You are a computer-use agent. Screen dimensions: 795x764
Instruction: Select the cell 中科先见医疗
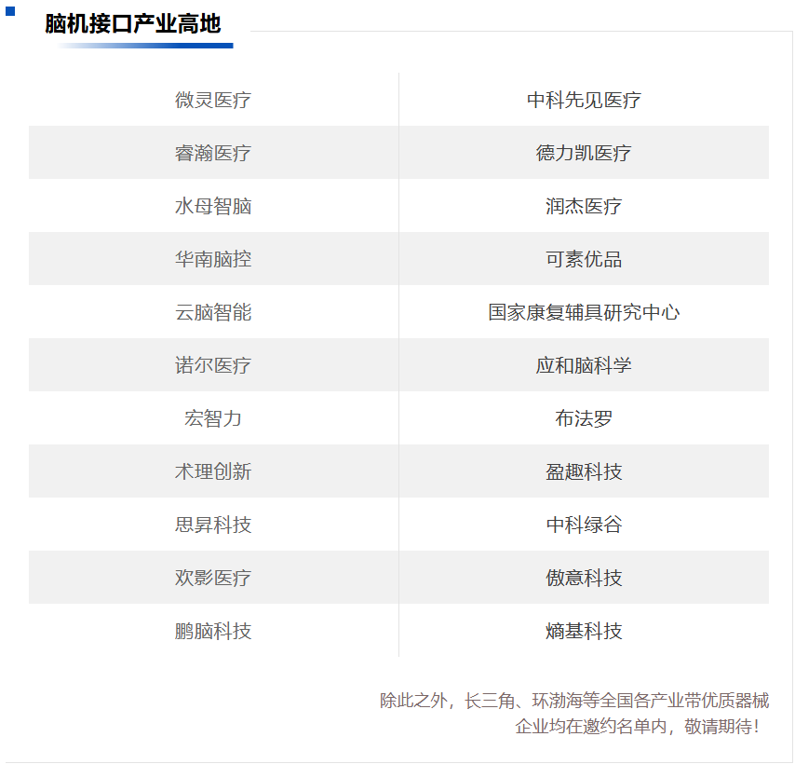tap(584, 100)
